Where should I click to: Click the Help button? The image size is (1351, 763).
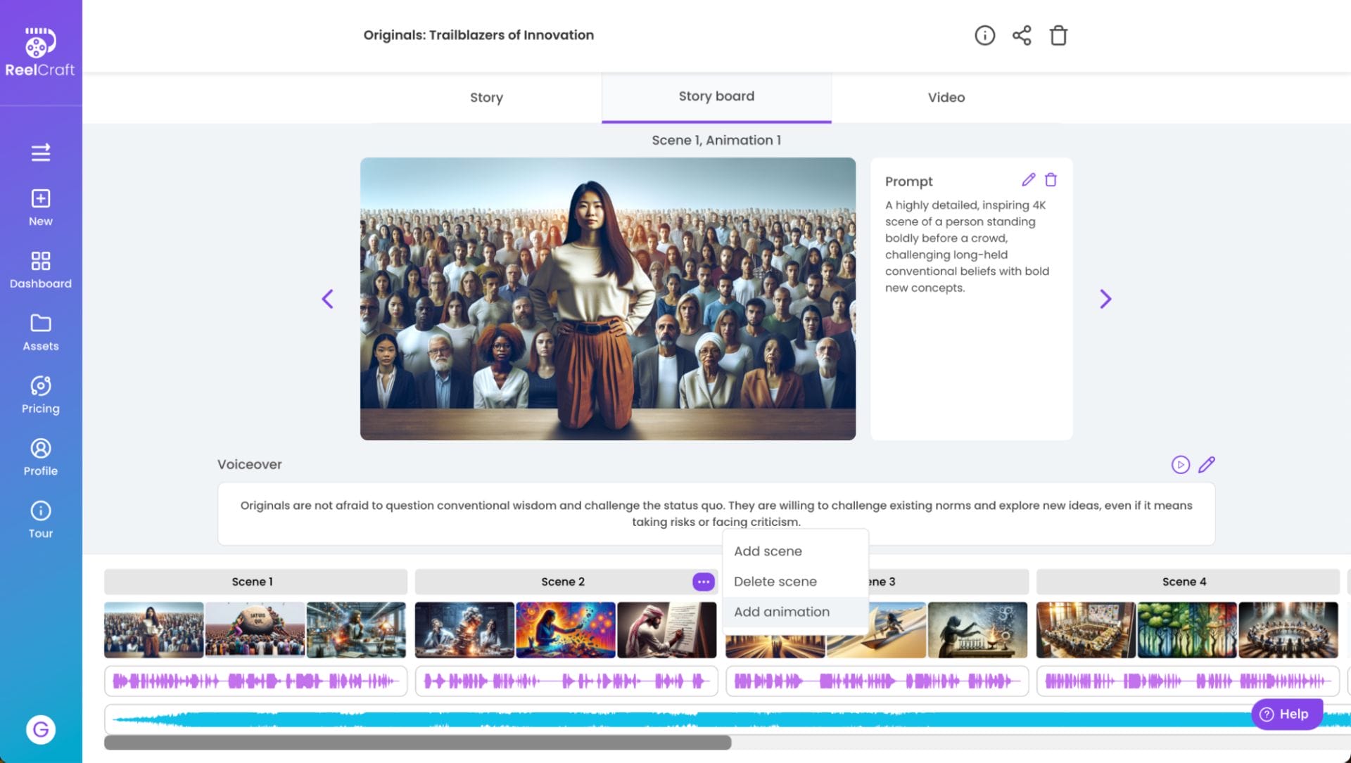[x=1285, y=714]
